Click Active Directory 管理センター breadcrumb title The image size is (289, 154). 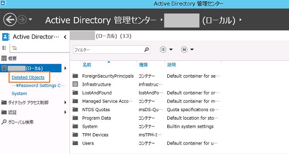[101, 20]
